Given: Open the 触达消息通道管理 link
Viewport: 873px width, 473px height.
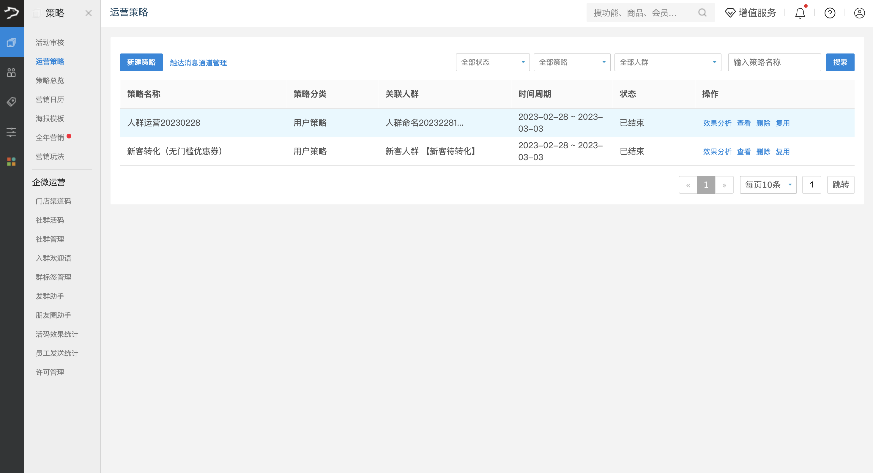Looking at the screenshot, I should pyautogui.click(x=198, y=63).
